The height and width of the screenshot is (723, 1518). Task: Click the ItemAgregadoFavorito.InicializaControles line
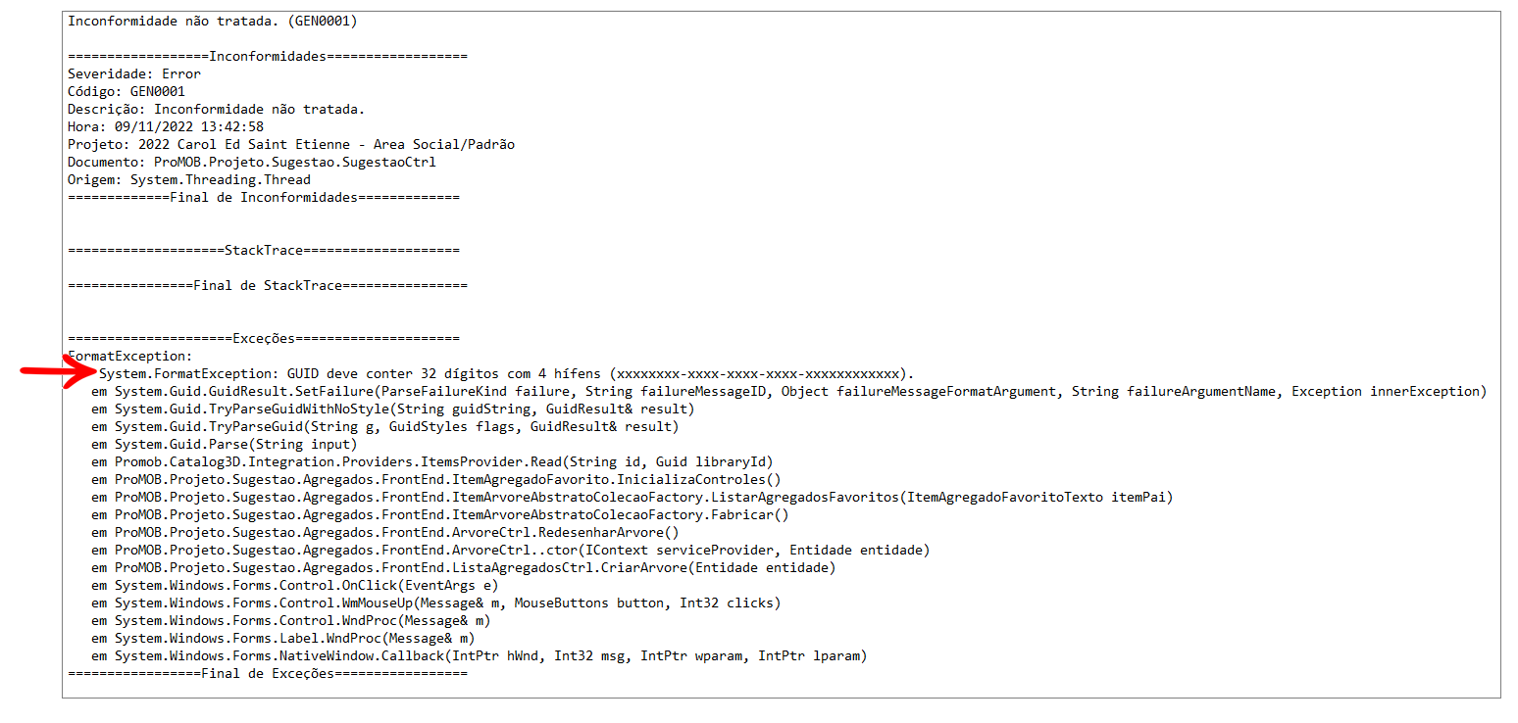point(436,479)
